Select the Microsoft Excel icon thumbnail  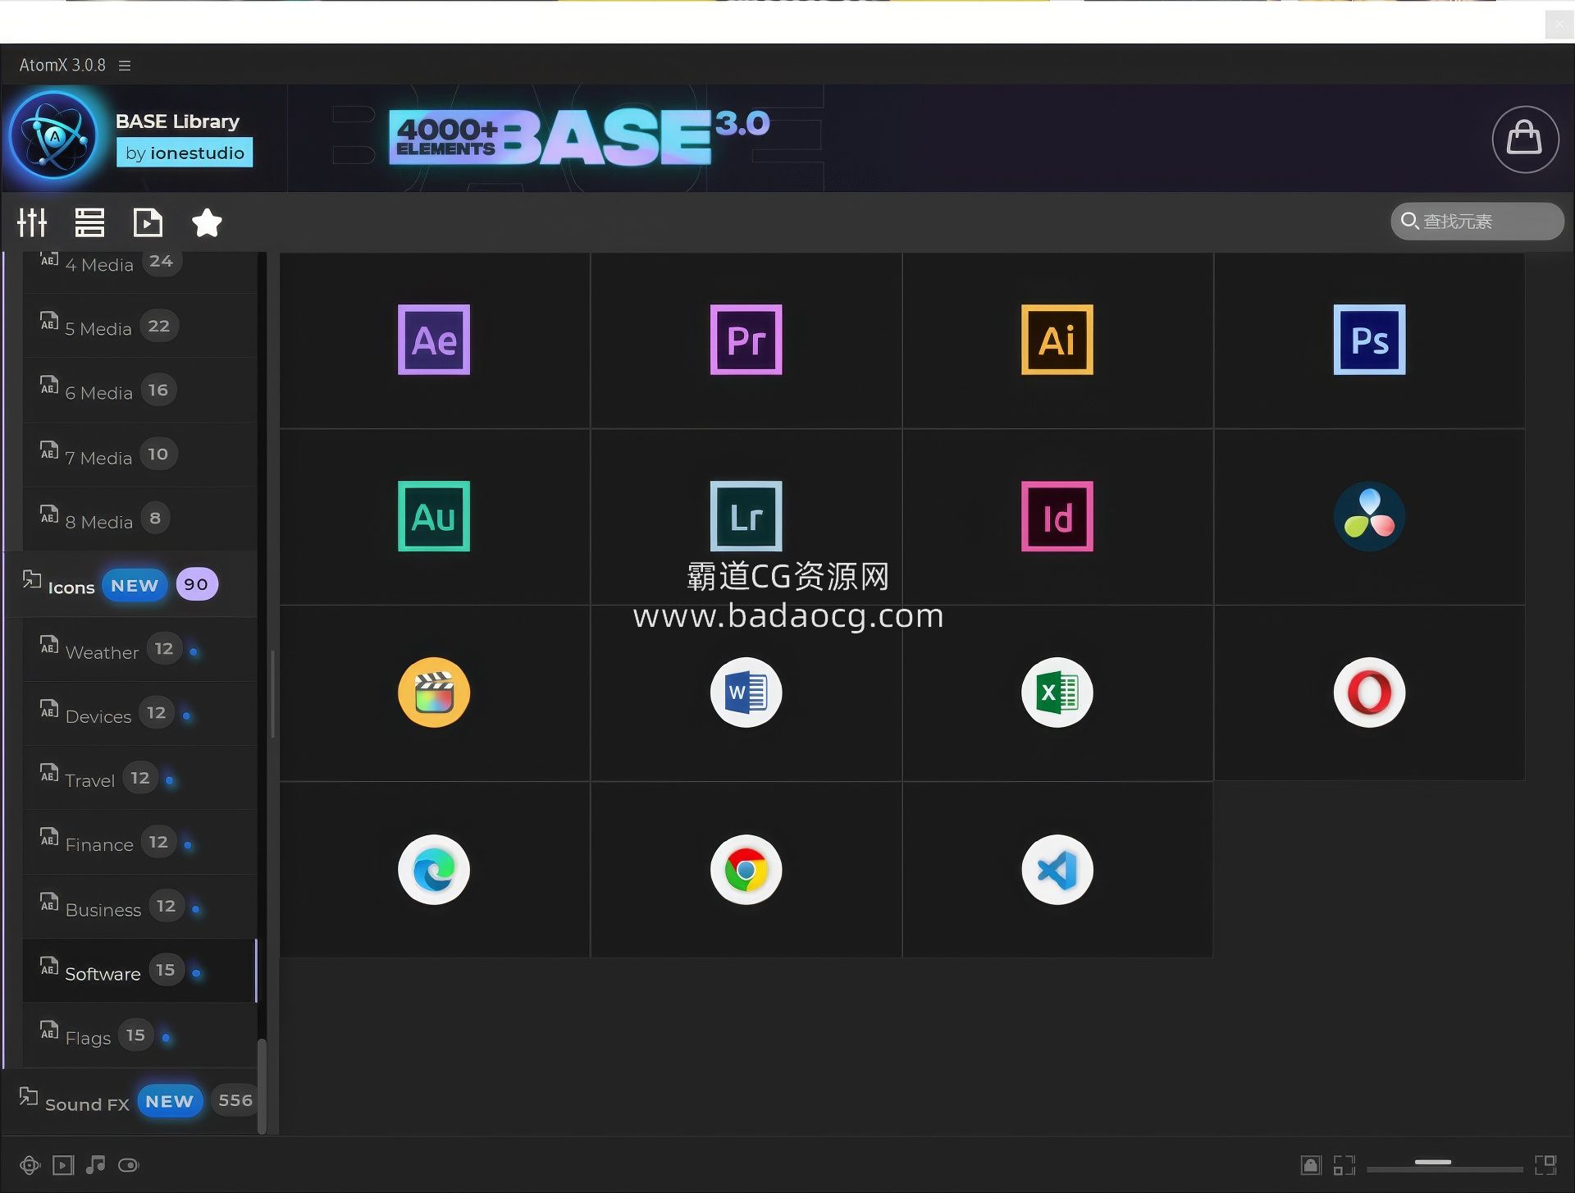point(1057,692)
